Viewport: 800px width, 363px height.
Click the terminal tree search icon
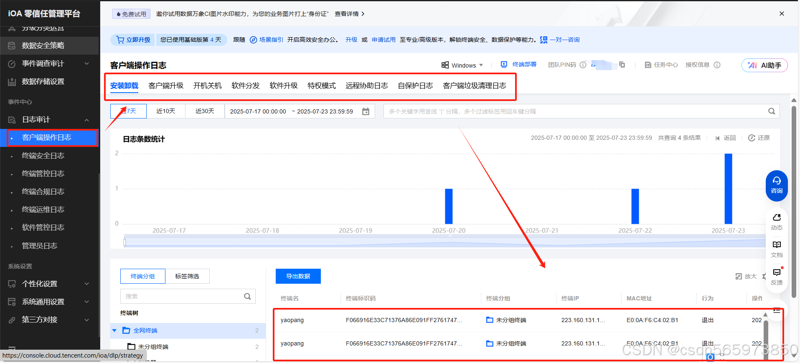coord(247,296)
